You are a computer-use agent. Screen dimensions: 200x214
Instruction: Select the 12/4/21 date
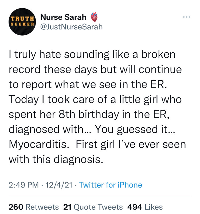[59, 185]
